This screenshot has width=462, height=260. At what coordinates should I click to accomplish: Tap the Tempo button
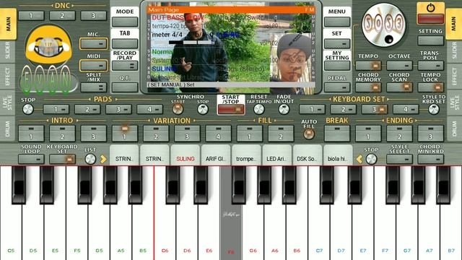point(368,66)
